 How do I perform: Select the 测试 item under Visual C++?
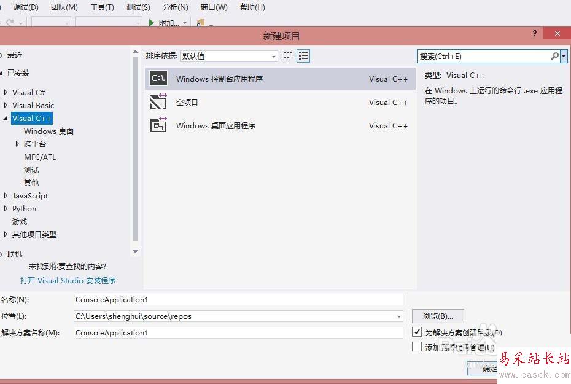[x=31, y=170]
